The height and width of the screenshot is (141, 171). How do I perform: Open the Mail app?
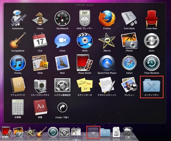[62, 63]
